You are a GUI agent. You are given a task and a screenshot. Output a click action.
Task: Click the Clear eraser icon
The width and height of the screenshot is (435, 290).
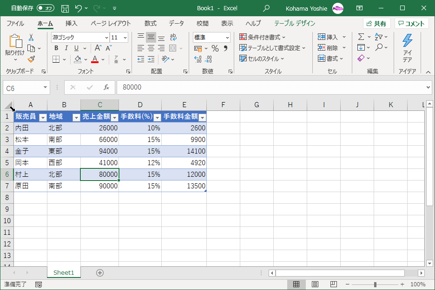pos(361,58)
